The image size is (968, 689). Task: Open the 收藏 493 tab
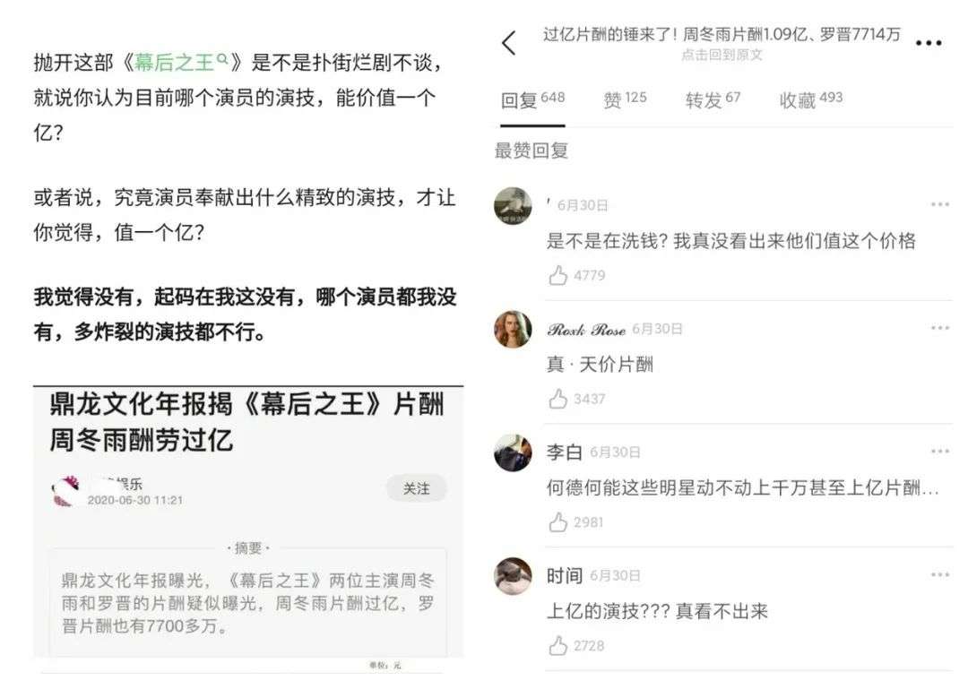(x=810, y=99)
